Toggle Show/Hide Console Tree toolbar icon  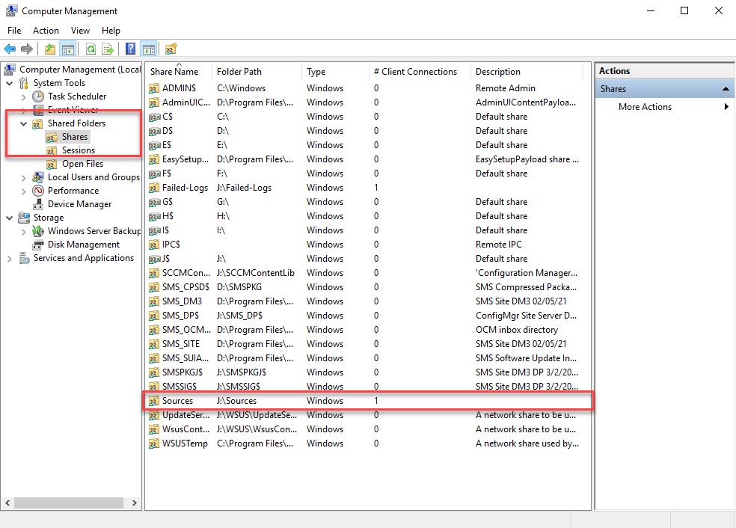pyautogui.click(x=68, y=49)
